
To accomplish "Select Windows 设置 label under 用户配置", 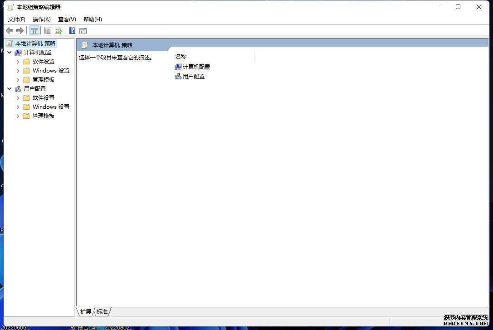I will coord(51,107).
